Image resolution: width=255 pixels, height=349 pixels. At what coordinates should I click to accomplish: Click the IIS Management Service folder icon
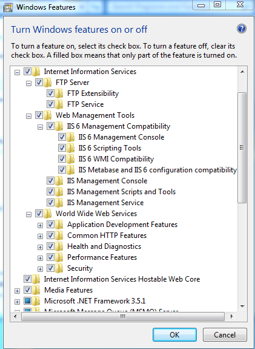coord(59,203)
